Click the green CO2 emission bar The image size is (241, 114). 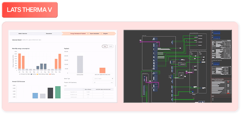coord(58,92)
